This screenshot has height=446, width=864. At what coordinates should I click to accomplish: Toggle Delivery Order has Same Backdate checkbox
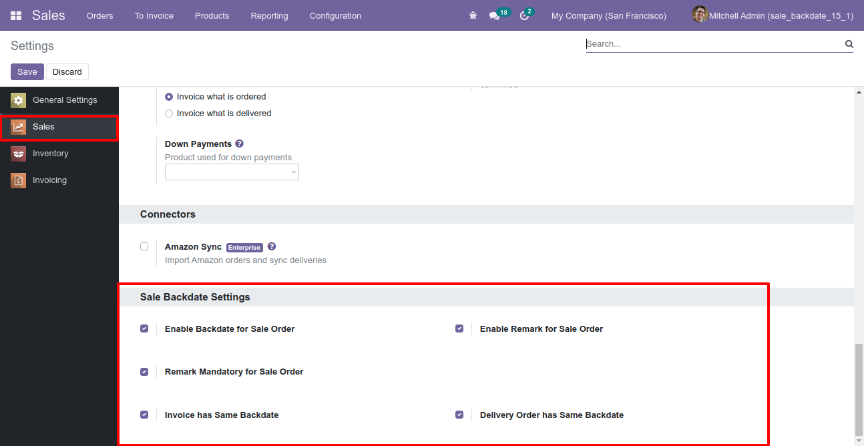click(x=459, y=415)
